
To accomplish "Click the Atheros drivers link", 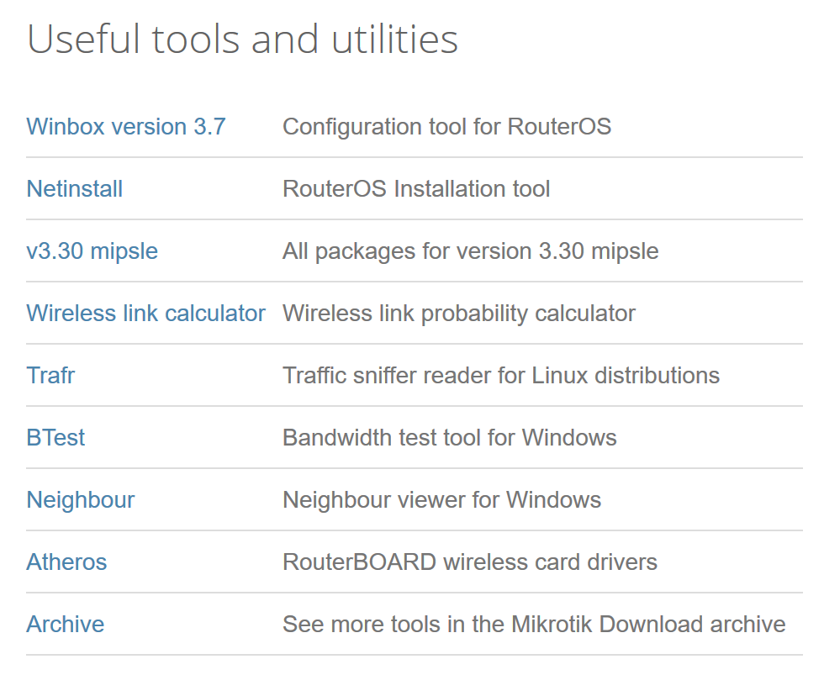I will click(x=66, y=562).
